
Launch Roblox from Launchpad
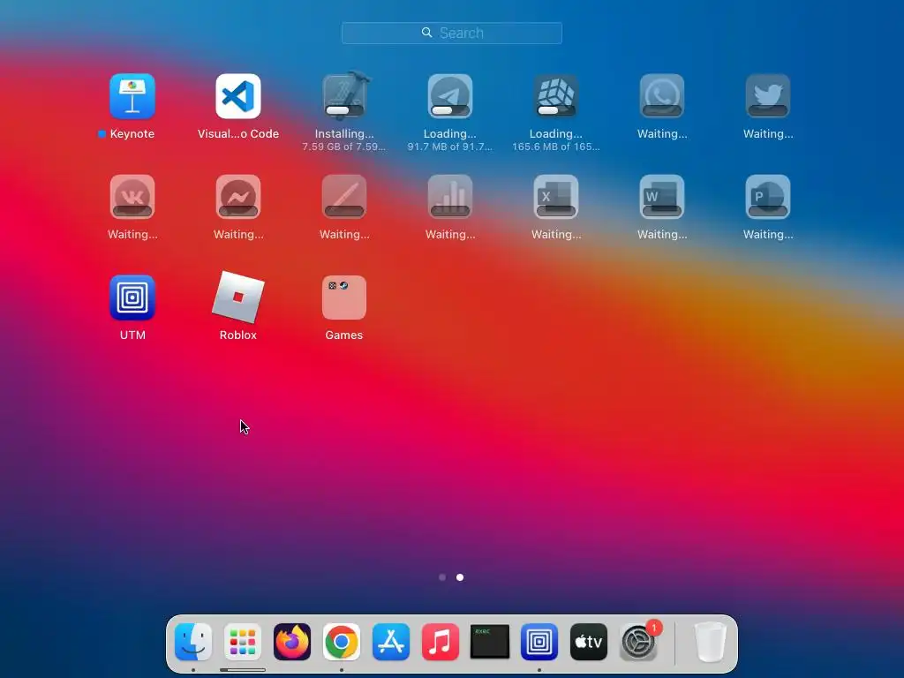[x=238, y=298]
